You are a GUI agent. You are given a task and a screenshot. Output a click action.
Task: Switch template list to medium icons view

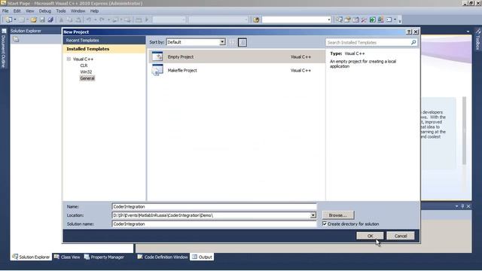243,42
